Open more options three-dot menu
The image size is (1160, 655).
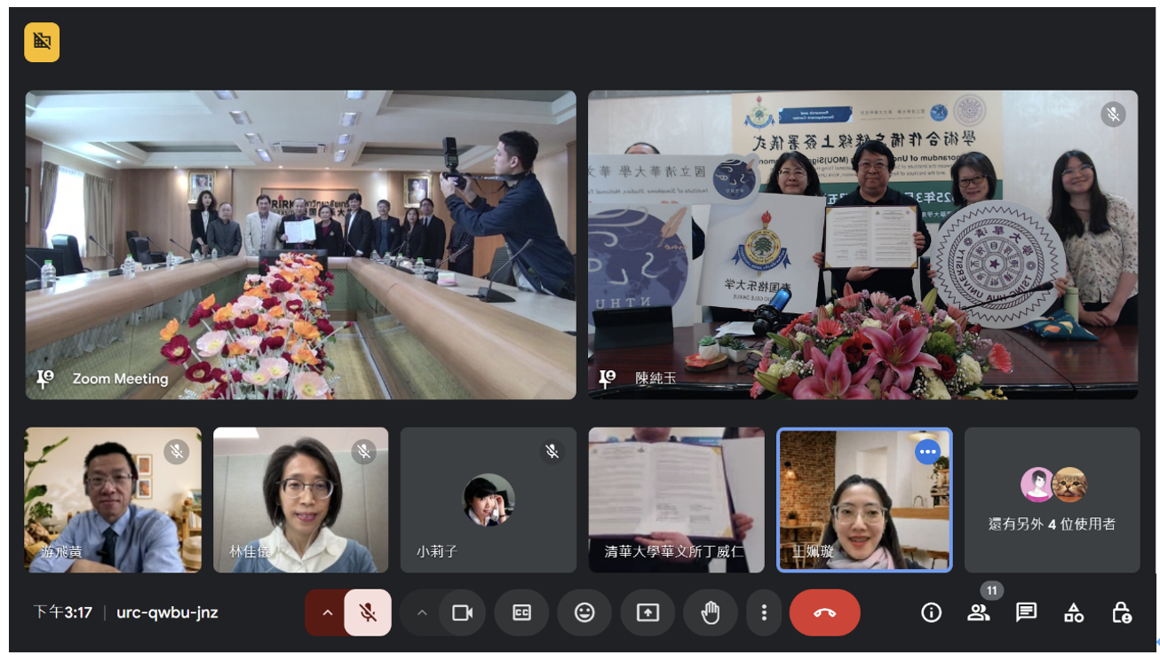pos(764,612)
